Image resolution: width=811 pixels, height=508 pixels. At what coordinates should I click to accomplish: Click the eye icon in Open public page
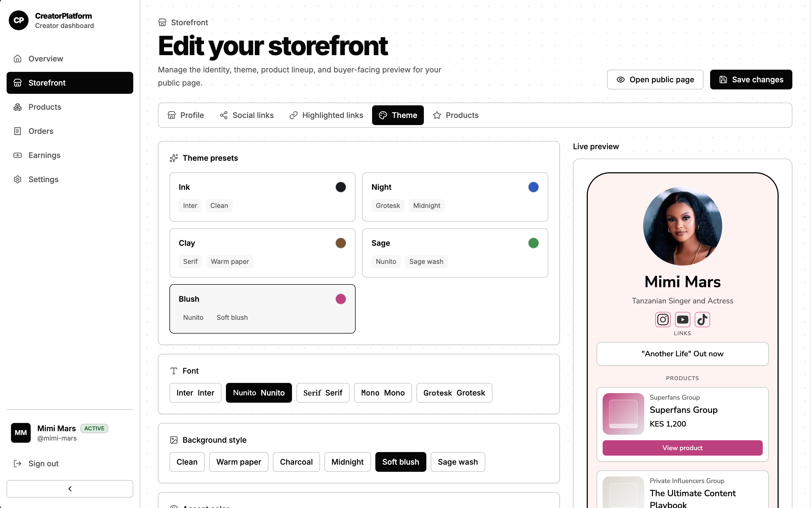621,80
